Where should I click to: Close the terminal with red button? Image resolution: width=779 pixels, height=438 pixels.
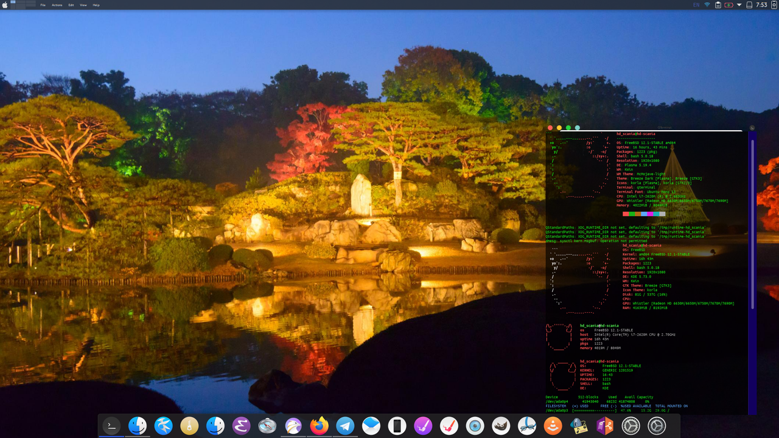[550, 128]
